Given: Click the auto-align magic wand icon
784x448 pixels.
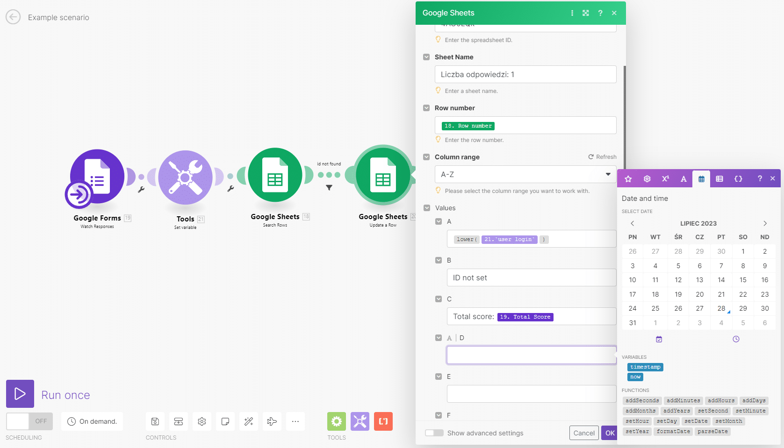Looking at the screenshot, I should point(249,421).
